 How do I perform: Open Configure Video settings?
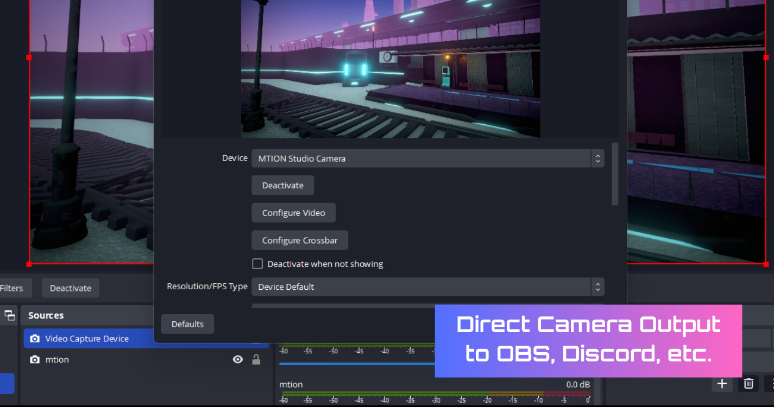(x=293, y=212)
